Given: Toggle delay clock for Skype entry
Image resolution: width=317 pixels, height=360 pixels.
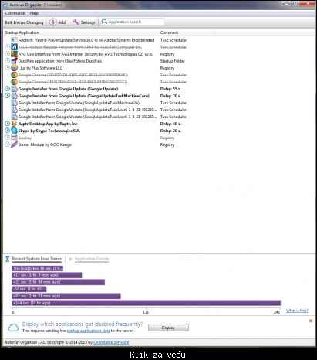Looking at the screenshot, I should 7,131.
